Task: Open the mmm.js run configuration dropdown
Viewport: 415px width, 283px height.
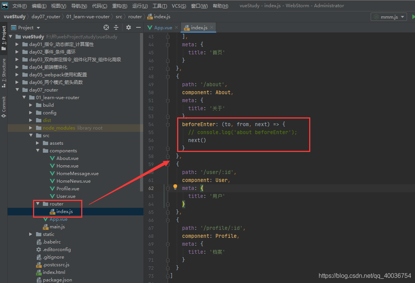Action: [x=388, y=17]
